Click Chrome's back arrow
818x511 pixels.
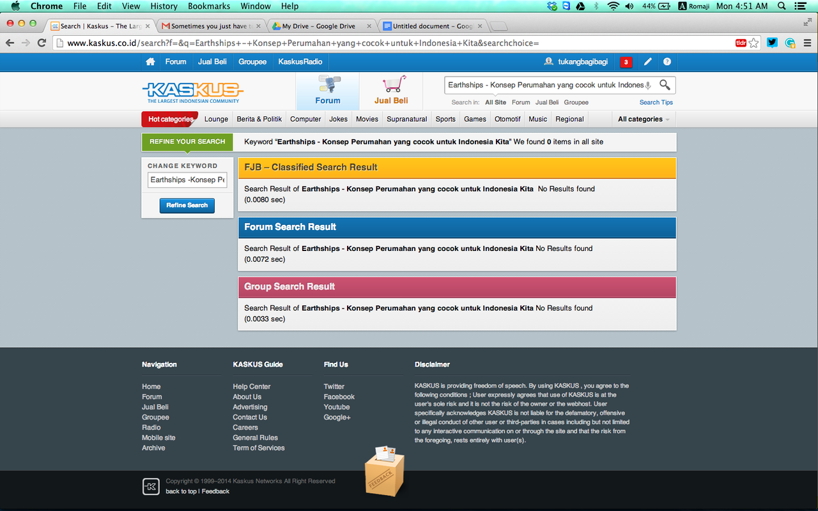tap(10, 43)
